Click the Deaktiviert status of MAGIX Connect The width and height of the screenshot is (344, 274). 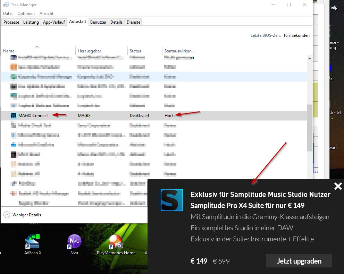tap(140, 116)
